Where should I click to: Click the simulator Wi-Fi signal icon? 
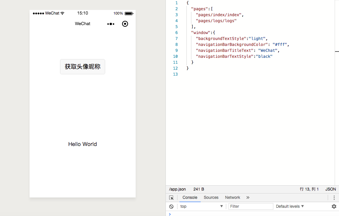62,13
